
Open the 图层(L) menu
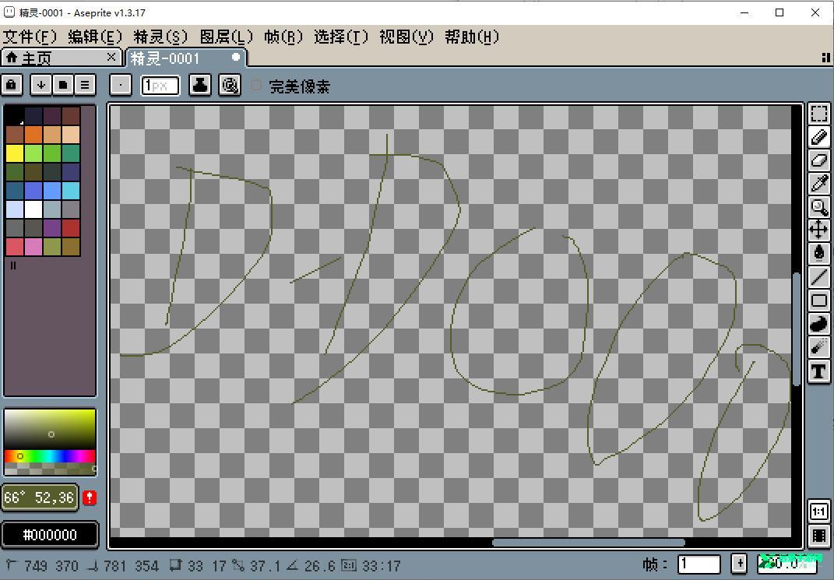point(226,37)
